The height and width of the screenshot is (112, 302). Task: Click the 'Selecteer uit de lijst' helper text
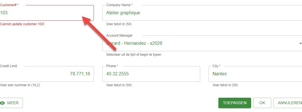[134, 55]
